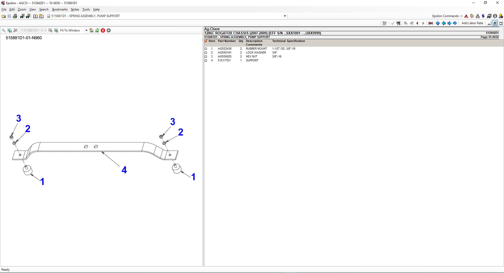Image resolution: width=504 pixels, height=273 pixels.
Task: Select part number AG522436
Action: pyautogui.click(x=225, y=49)
